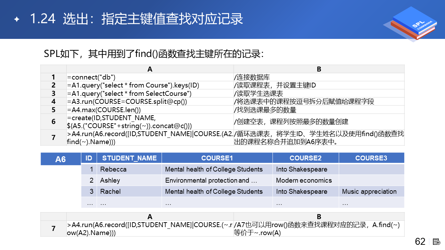
Task: Click the Ashley row's truncated Environmental protection cell
Action: (217, 181)
